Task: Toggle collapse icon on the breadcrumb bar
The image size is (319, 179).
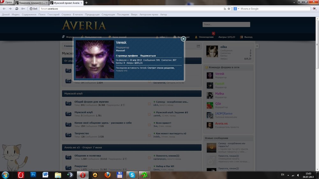Action: coord(198,46)
